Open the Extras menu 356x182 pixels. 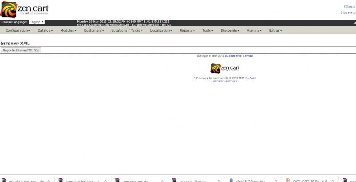pyautogui.click(x=275, y=30)
